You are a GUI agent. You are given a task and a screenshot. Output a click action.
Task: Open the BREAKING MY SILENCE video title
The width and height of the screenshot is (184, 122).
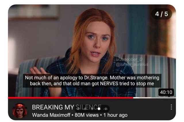[x=67, y=107]
